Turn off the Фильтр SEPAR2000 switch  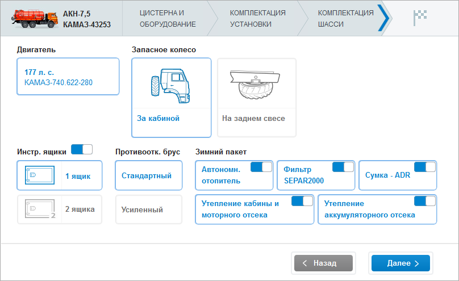click(343, 167)
